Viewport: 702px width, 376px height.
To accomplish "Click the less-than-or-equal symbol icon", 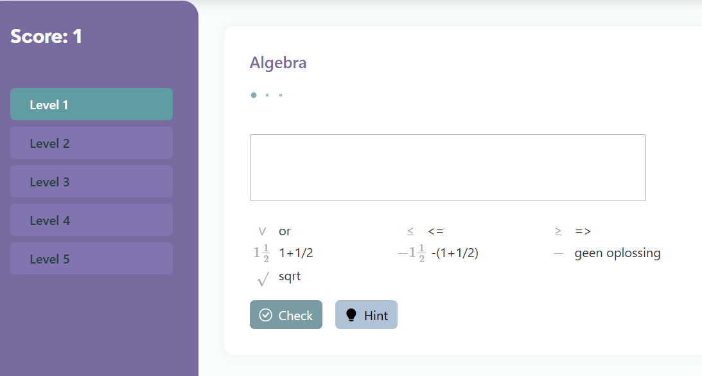I will coord(410,231).
